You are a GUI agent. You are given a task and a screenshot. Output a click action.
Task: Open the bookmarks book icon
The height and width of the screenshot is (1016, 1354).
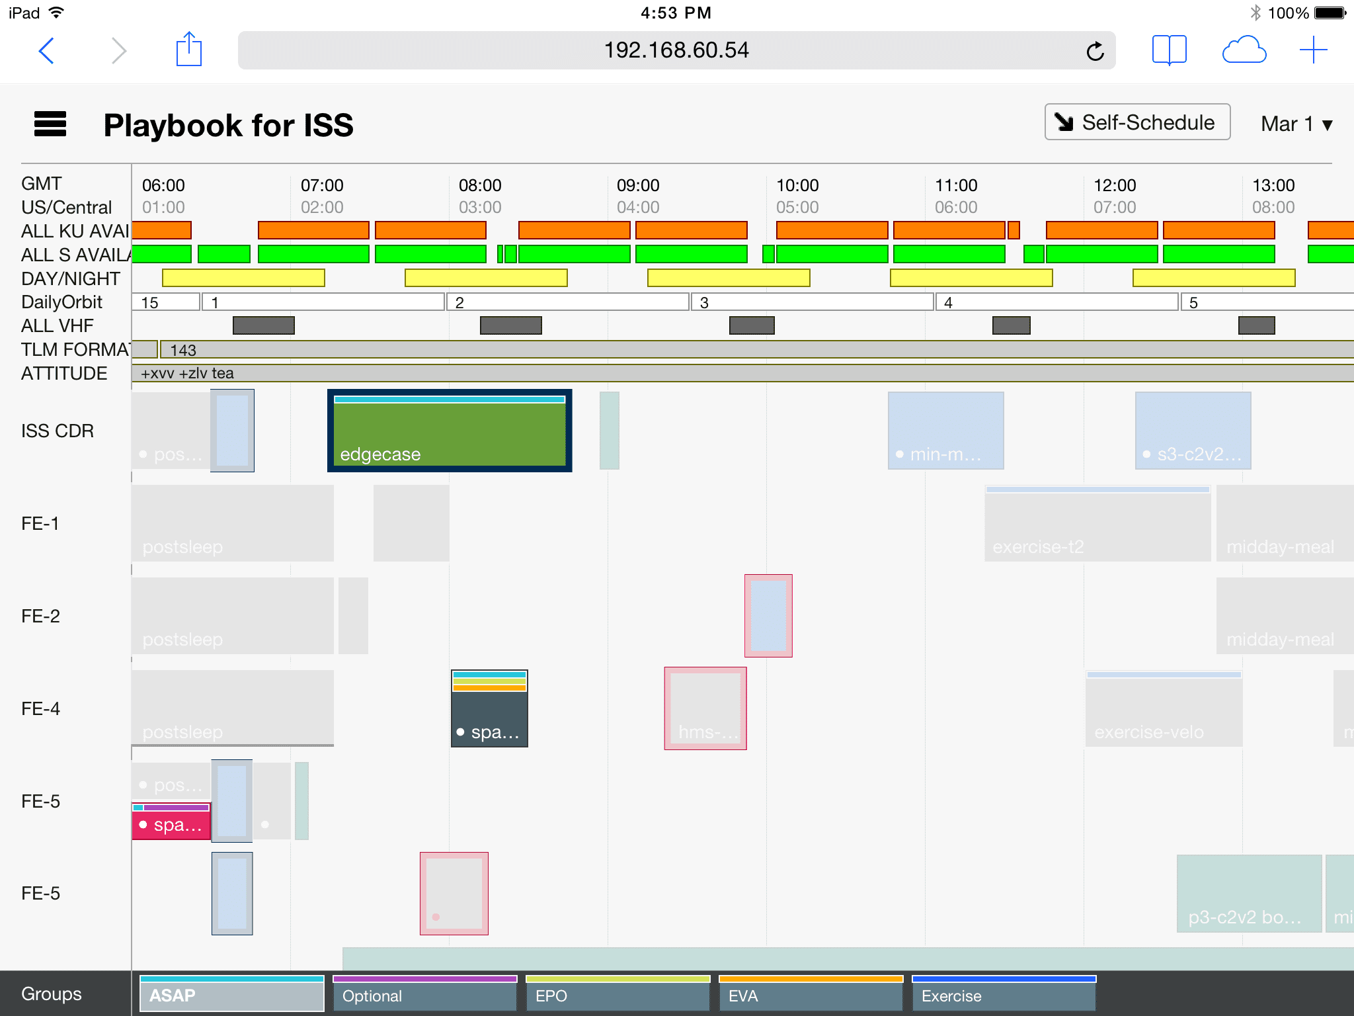click(1169, 50)
